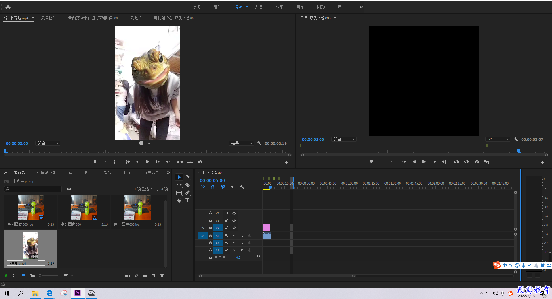Expand project panel tab overflow chevrons
552x299 pixels.
click(x=168, y=172)
